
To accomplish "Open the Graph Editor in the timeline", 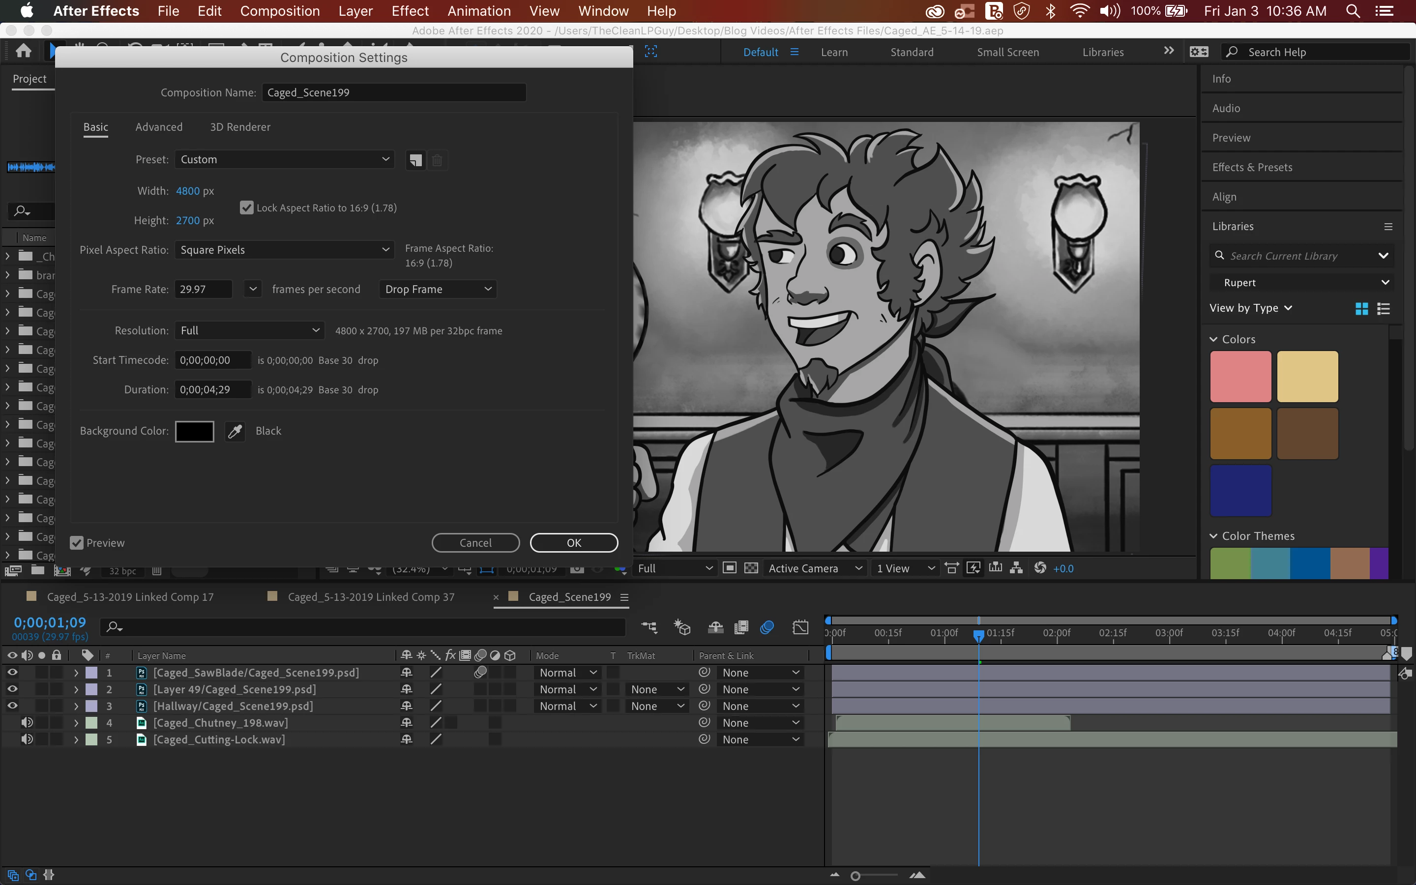I will point(800,627).
